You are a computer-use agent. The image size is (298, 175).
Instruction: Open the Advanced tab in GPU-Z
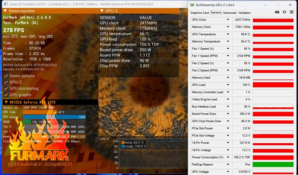(x=229, y=13)
